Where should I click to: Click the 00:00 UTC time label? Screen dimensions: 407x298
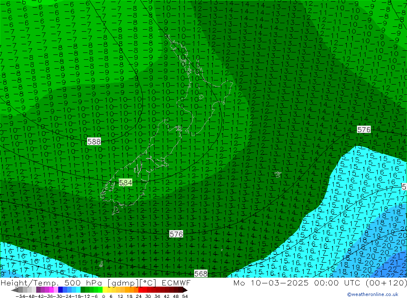click(x=338, y=283)
